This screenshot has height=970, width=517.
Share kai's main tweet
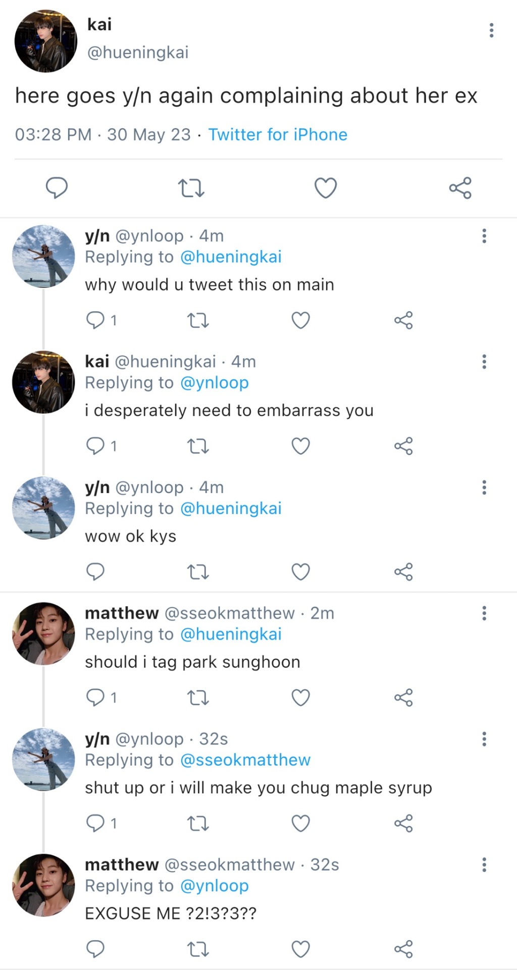460,188
